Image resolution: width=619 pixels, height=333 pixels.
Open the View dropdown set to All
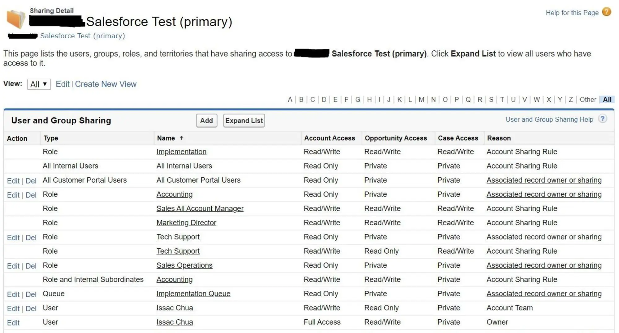coord(39,84)
